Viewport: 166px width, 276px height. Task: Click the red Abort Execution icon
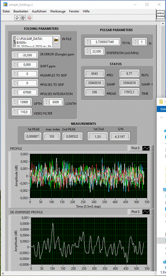(29, 18)
